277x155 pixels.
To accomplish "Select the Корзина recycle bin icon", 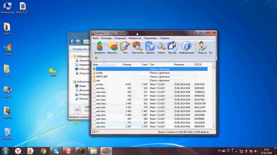I will click(7, 134).
